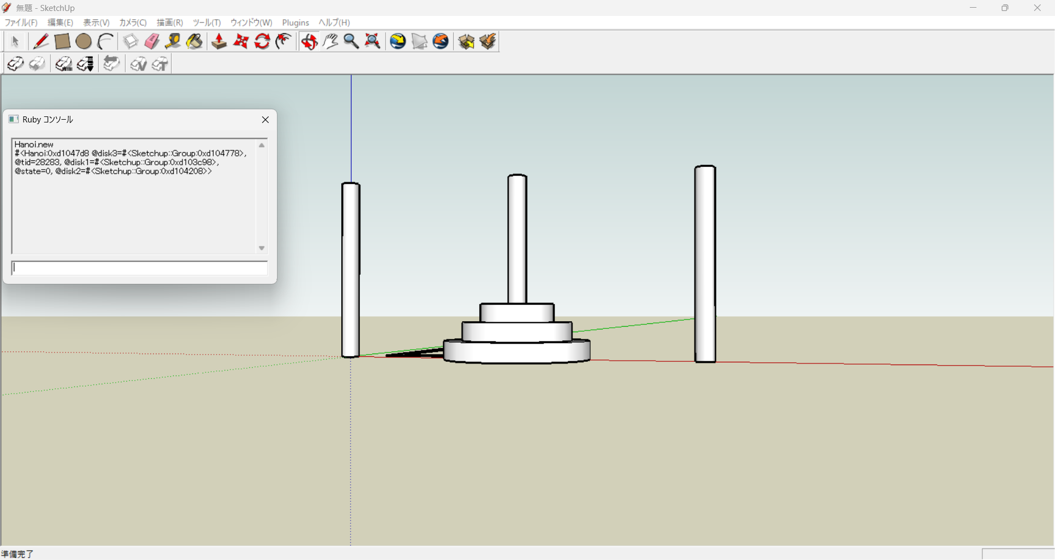1055x560 pixels.
Task: Activate the Offset tool
Action: pyautogui.click(x=284, y=42)
